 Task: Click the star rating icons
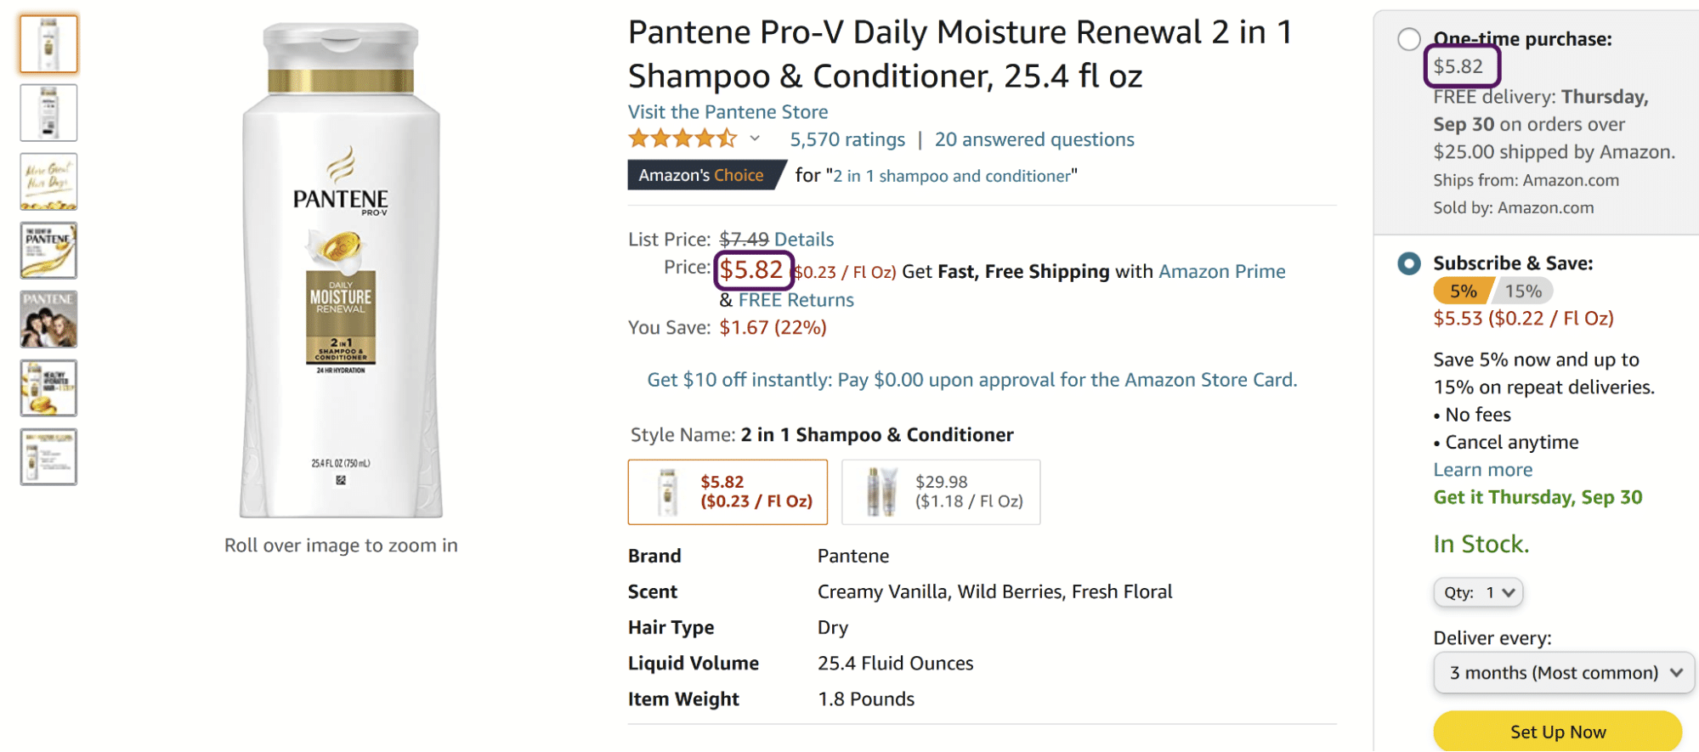[682, 139]
